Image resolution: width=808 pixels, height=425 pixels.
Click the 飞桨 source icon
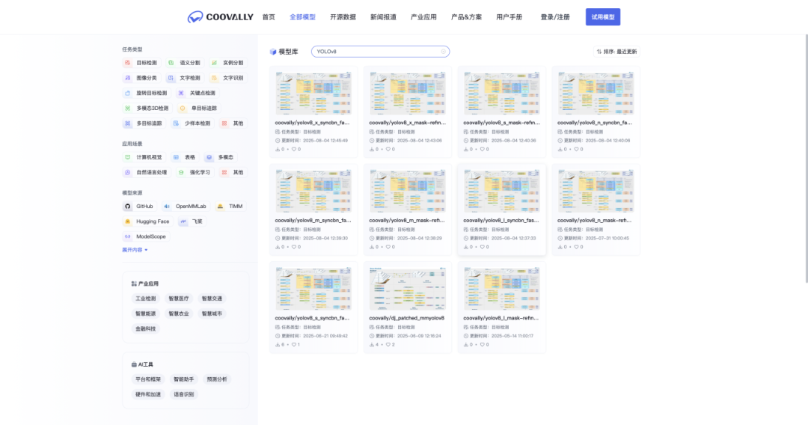[183, 221]
